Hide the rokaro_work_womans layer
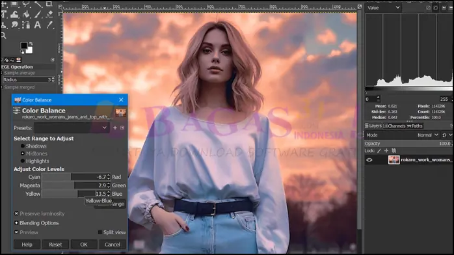 (369, 160)
